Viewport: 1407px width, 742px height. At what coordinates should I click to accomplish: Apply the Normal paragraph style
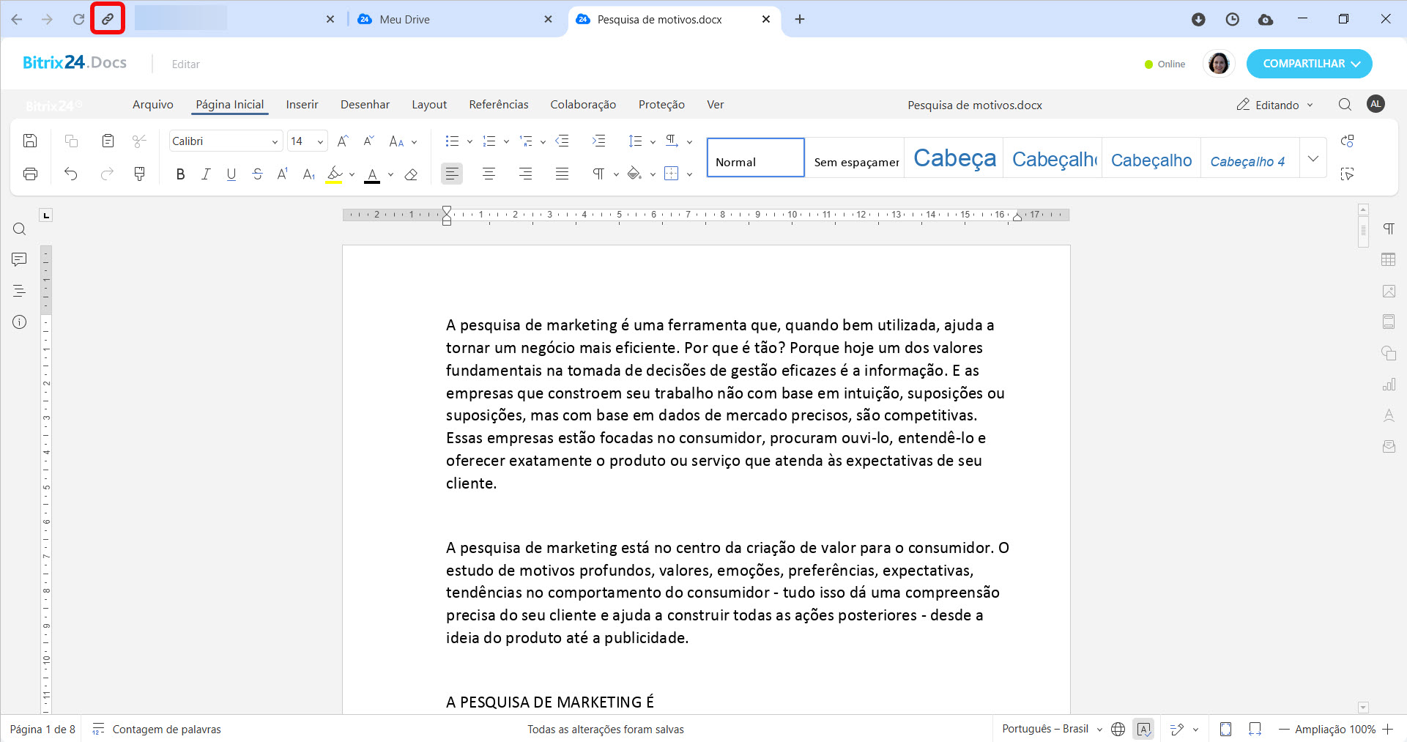coord(755,158)
